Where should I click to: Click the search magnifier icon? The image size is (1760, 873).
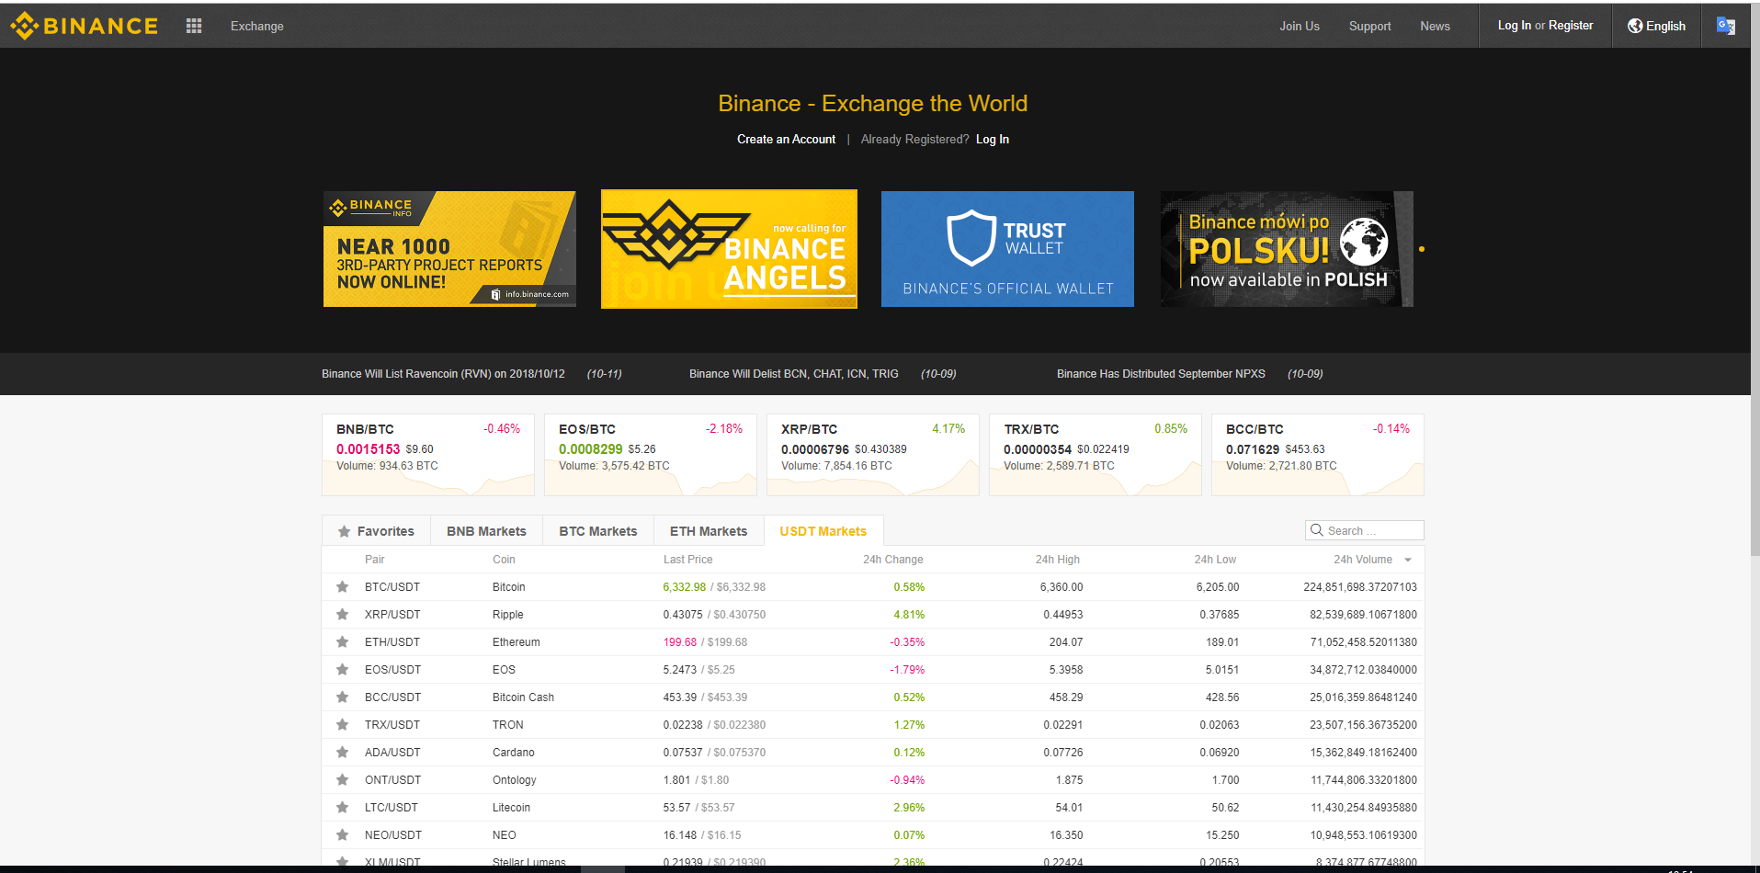coord(1317,530)
